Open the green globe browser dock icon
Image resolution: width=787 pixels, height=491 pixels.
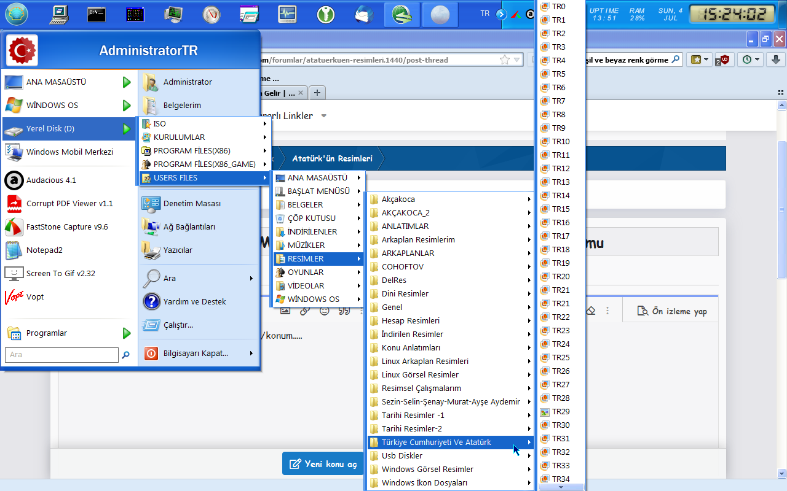click(x=402, y=14)
